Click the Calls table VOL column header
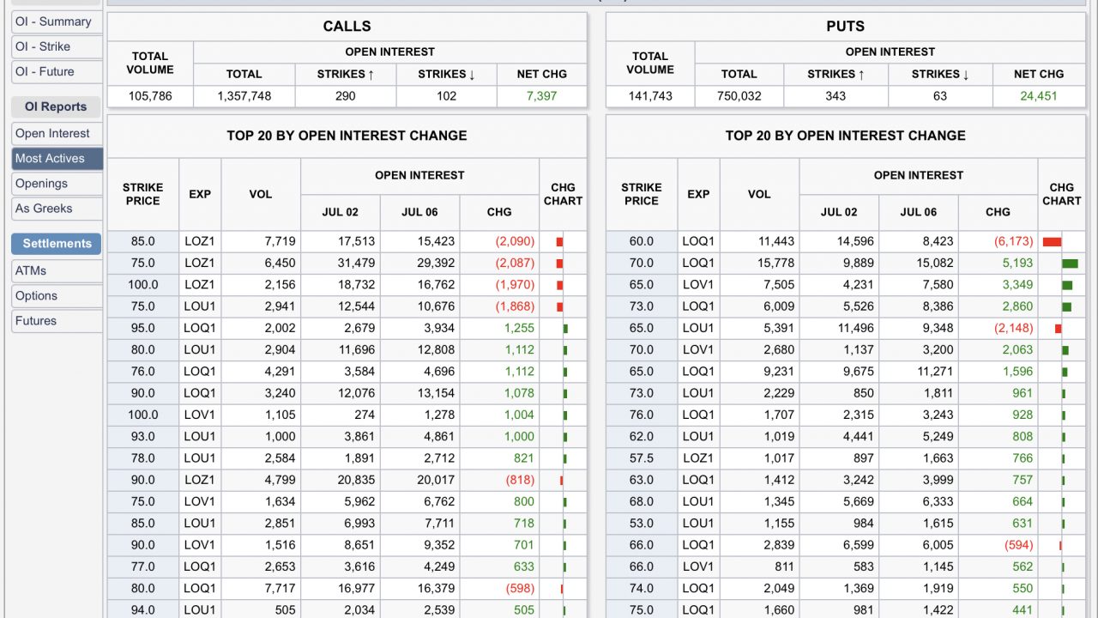The image size is (1098, 618). (261, 194)
